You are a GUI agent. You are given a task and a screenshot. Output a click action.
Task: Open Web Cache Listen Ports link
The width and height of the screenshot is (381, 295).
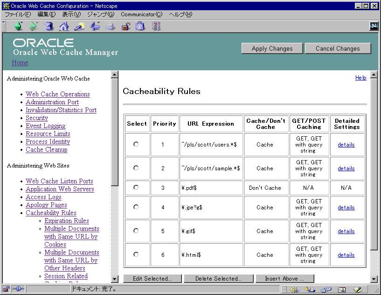[x=60, y=181]
